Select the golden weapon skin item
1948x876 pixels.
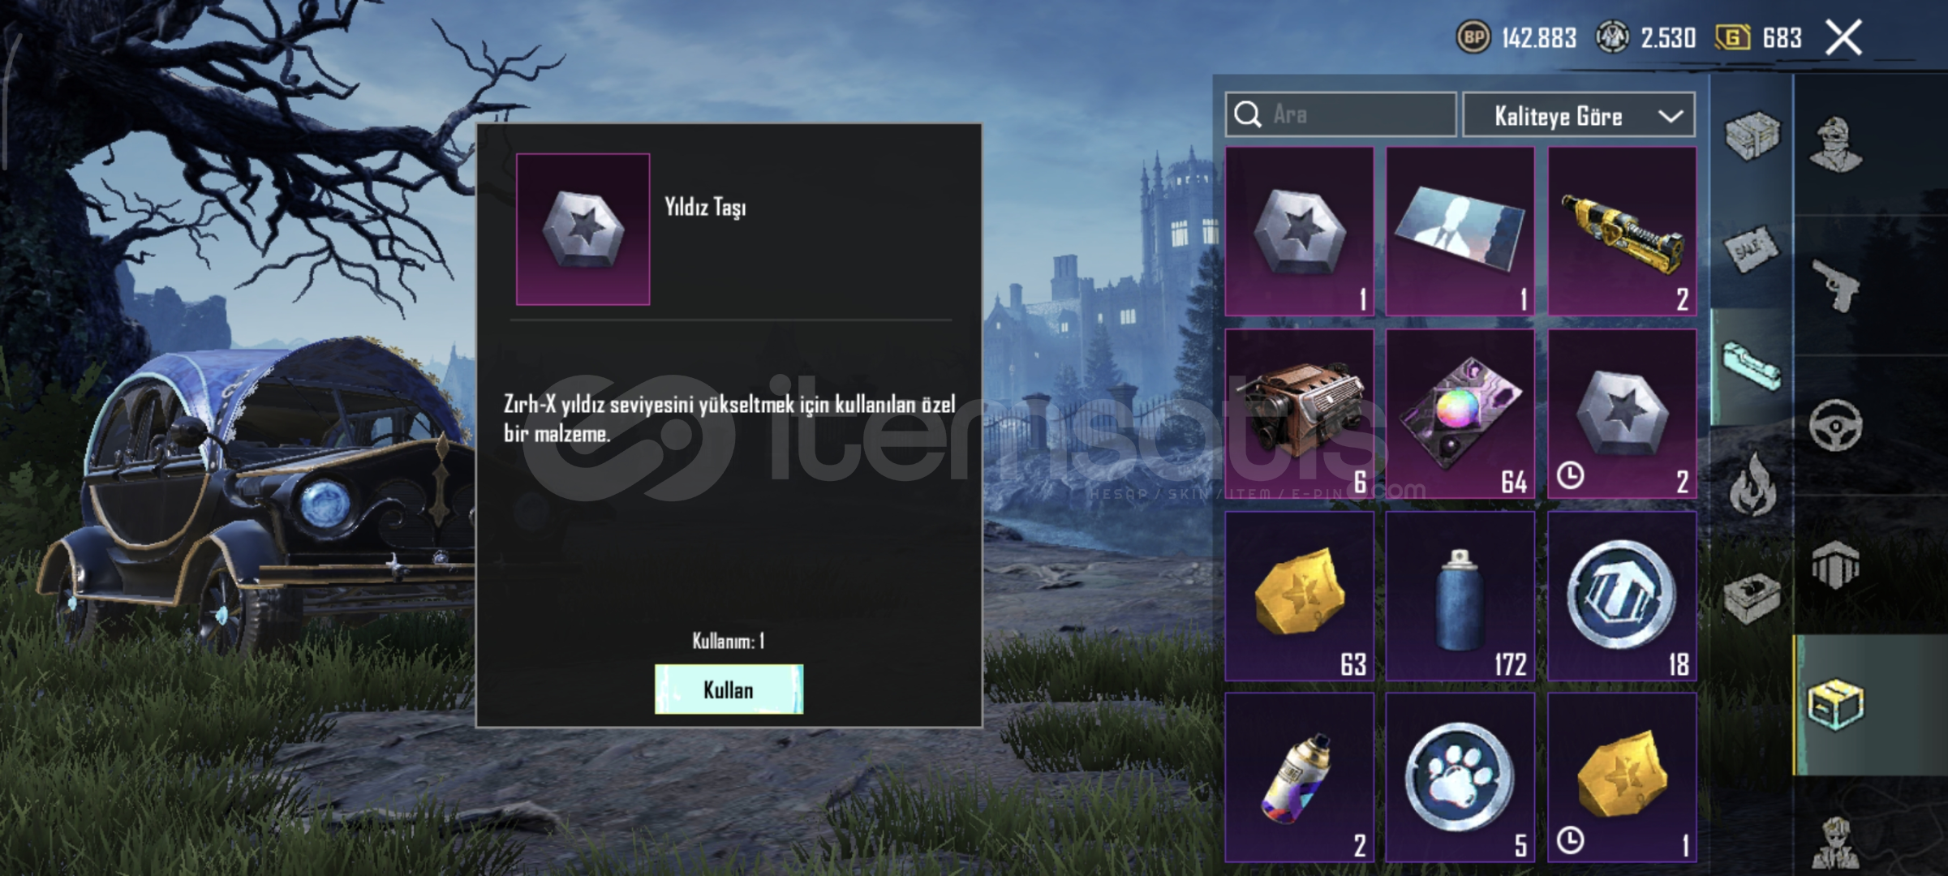click(x=1622, y=231)
